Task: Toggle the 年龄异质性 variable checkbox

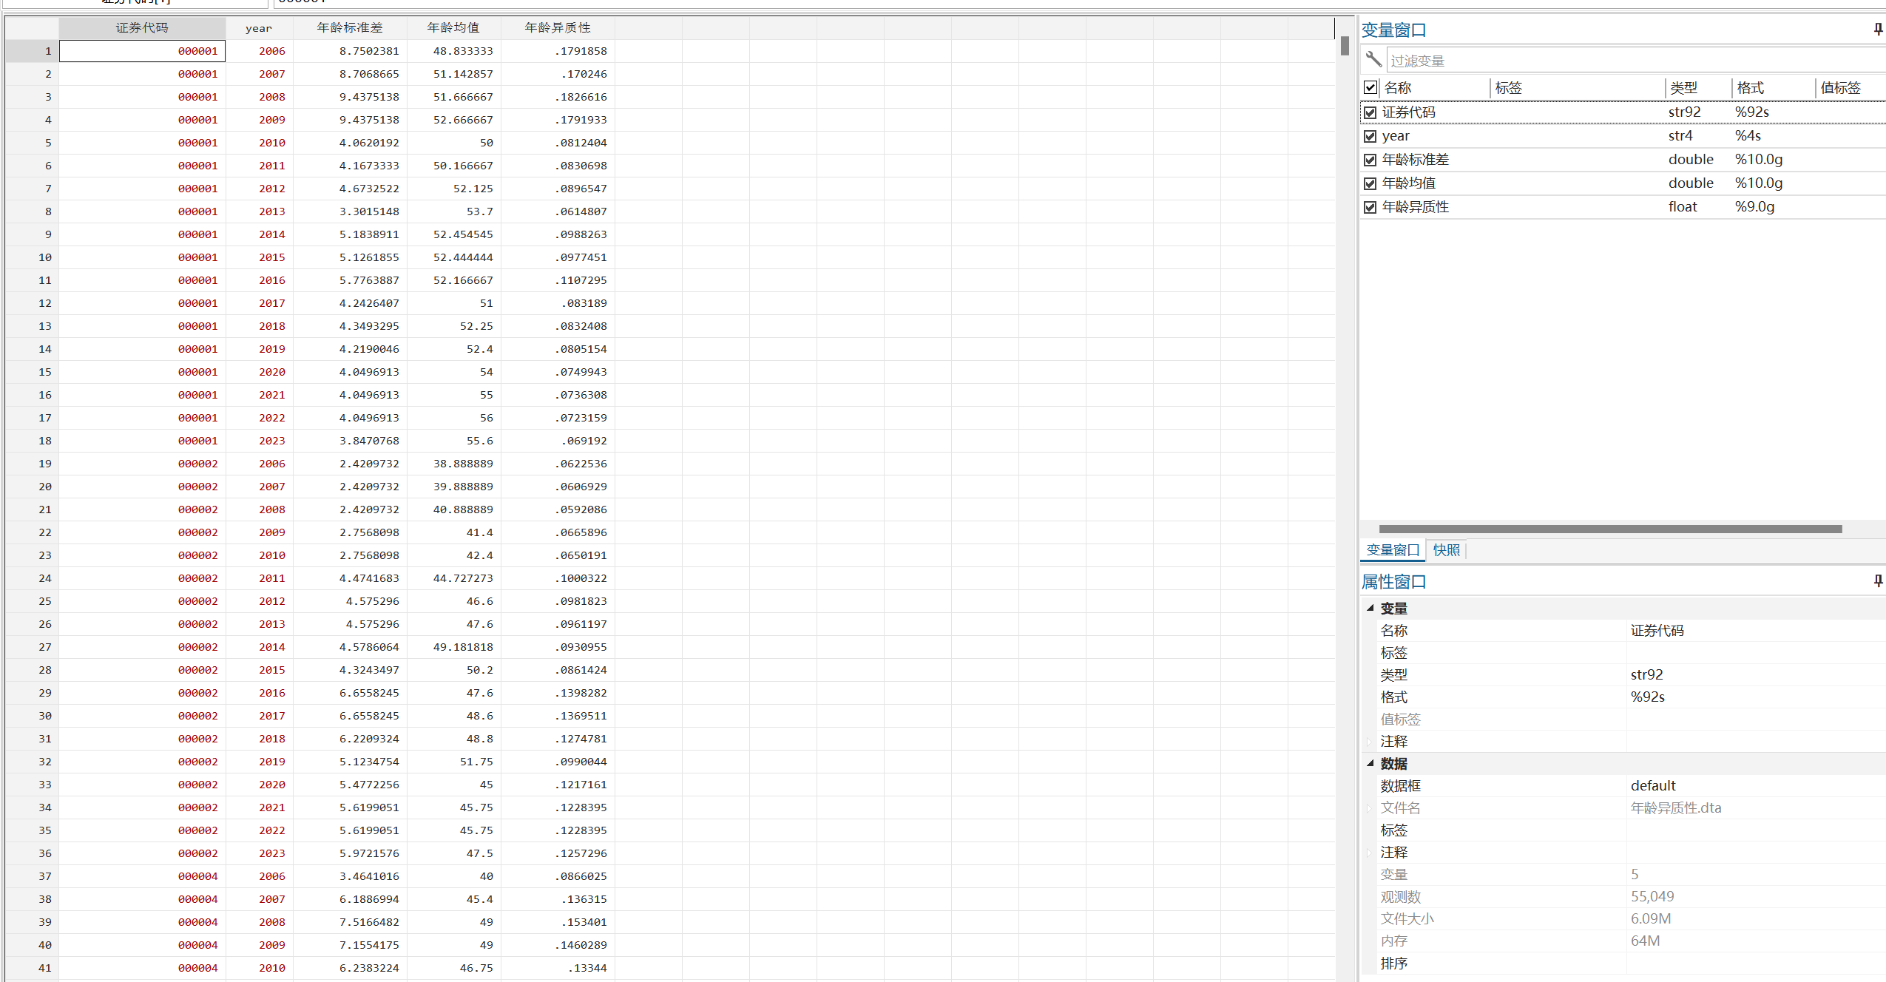Action: click(x=1370, y=207)
